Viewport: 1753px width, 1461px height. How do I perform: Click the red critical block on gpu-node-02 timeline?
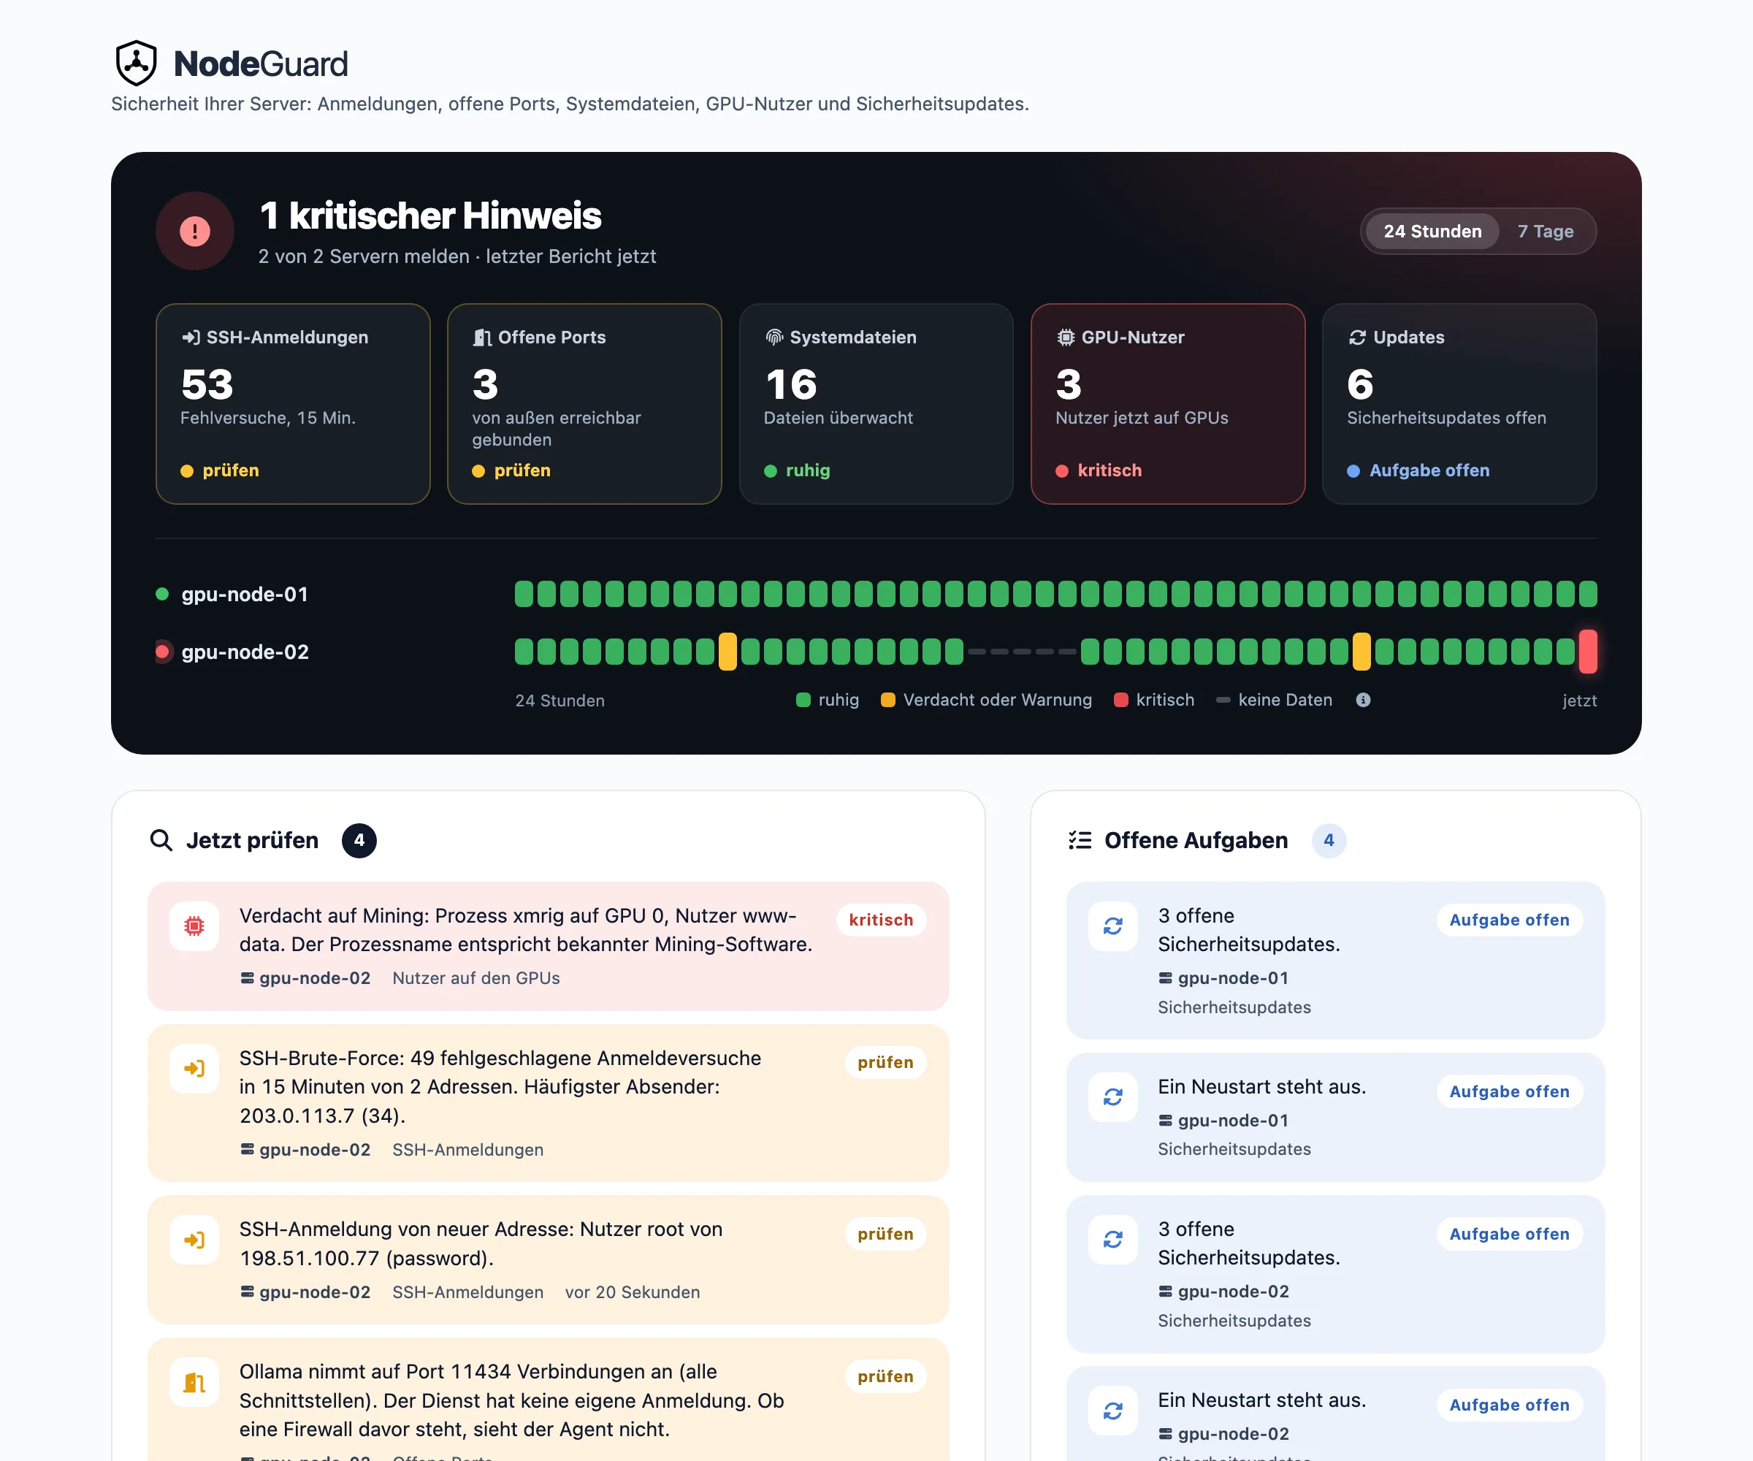[1588, 651]
